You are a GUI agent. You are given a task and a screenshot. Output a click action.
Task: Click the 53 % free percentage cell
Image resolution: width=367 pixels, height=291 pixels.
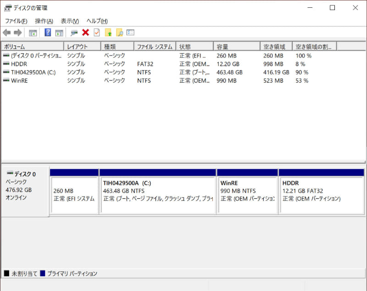302,80
